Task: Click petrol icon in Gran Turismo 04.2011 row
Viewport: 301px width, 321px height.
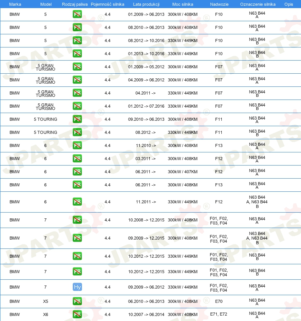Action: point(77,93)
